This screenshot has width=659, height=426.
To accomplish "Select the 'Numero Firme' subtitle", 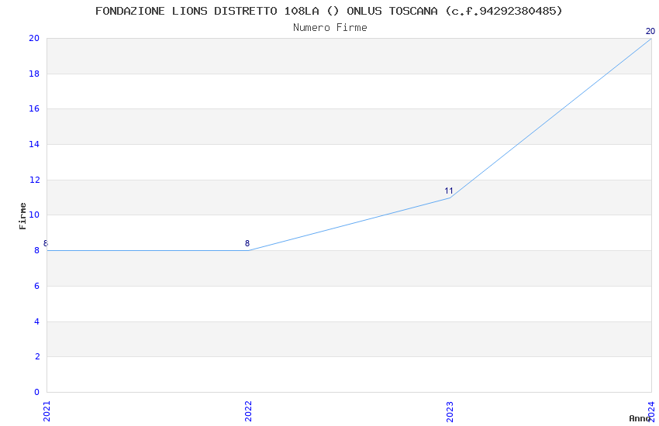I will tap(330, 28).
